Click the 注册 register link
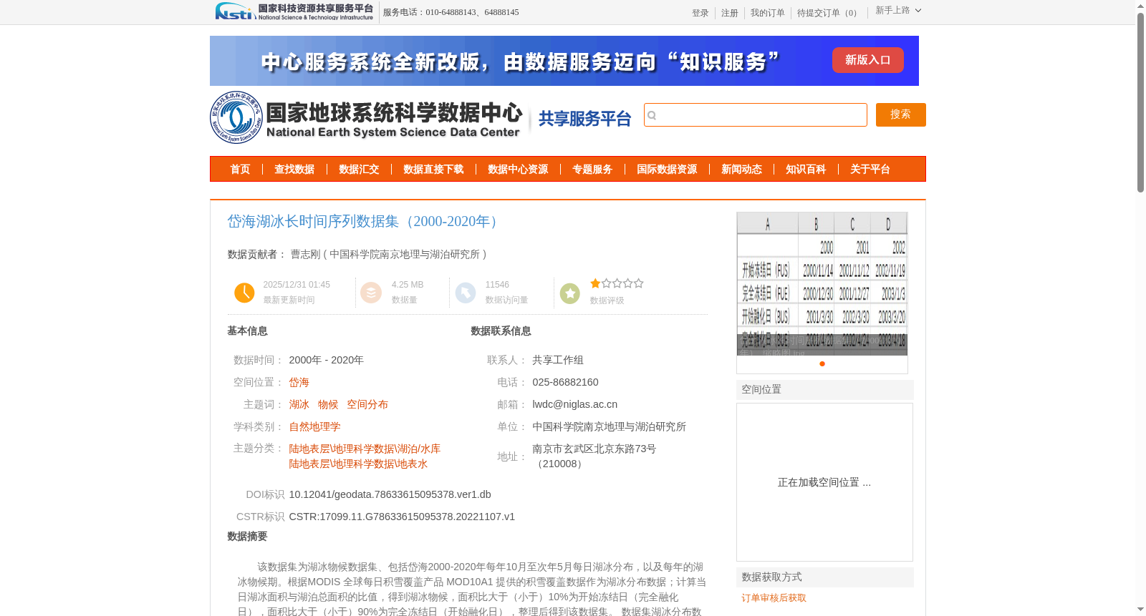 coord(730,14)
